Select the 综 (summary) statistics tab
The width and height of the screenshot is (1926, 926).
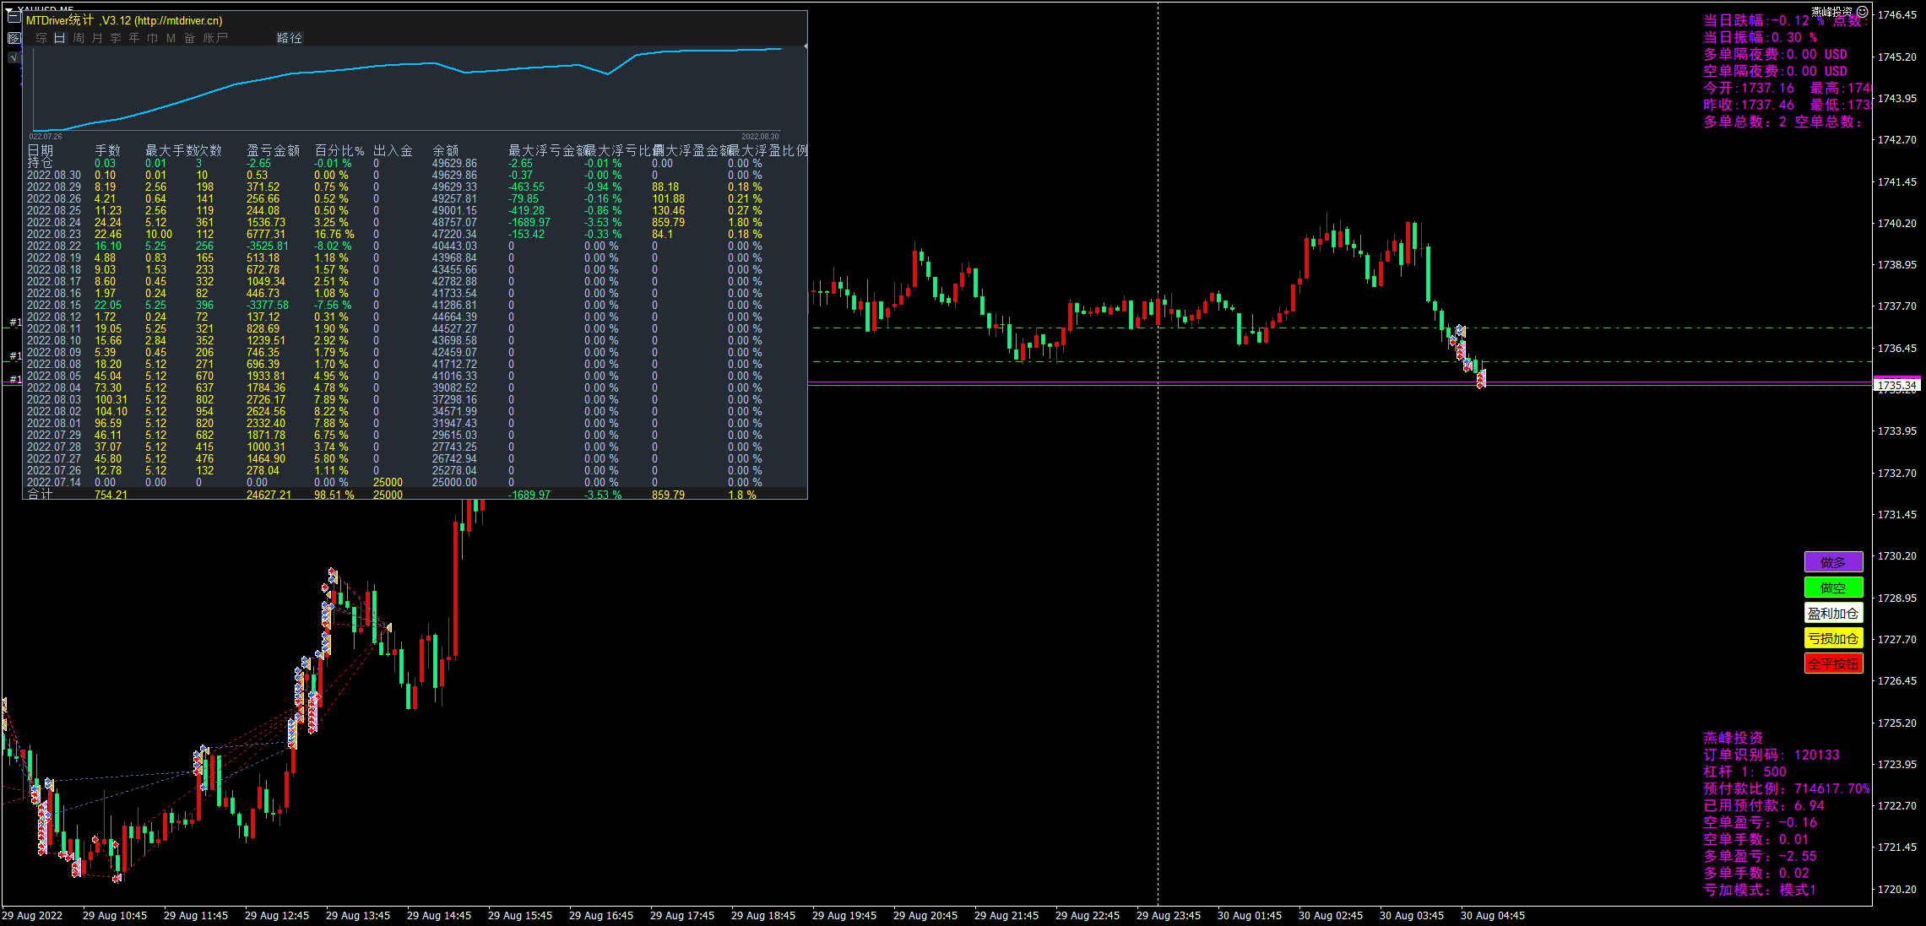coord(41,38)
